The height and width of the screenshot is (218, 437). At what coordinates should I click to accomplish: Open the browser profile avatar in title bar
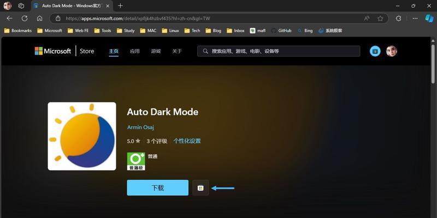point(8,5)
